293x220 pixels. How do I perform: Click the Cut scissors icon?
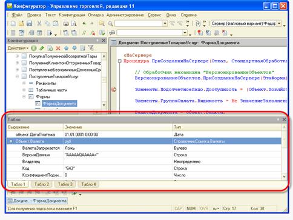tap(39, 24)
